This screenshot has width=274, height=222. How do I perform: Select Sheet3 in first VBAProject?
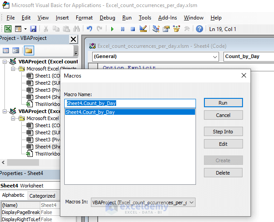coord(43,90)
